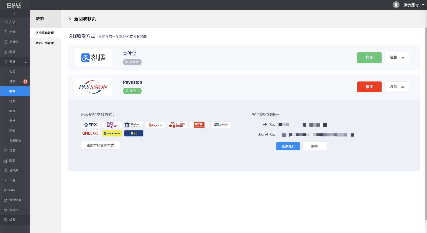Open the Alipay 编辑 dropdown

tap(397, 58)
